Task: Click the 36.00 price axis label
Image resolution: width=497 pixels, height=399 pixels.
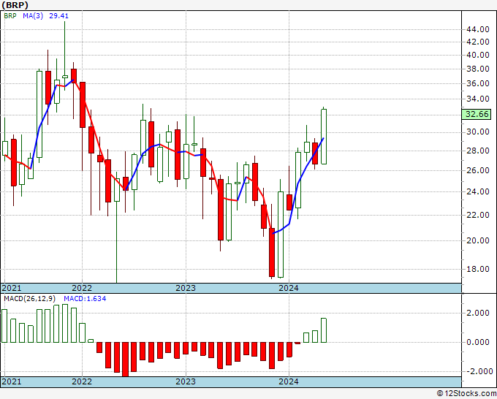Action: click(x=478, y=83)
